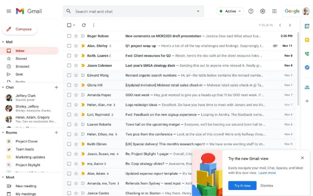Select the Roger Nelson email checkbox

(x=69, y=36)
